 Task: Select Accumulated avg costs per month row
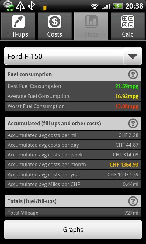[x=73, y=164]
